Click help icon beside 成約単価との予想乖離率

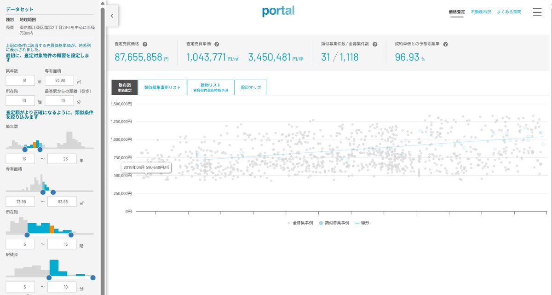tap(445, 44)
